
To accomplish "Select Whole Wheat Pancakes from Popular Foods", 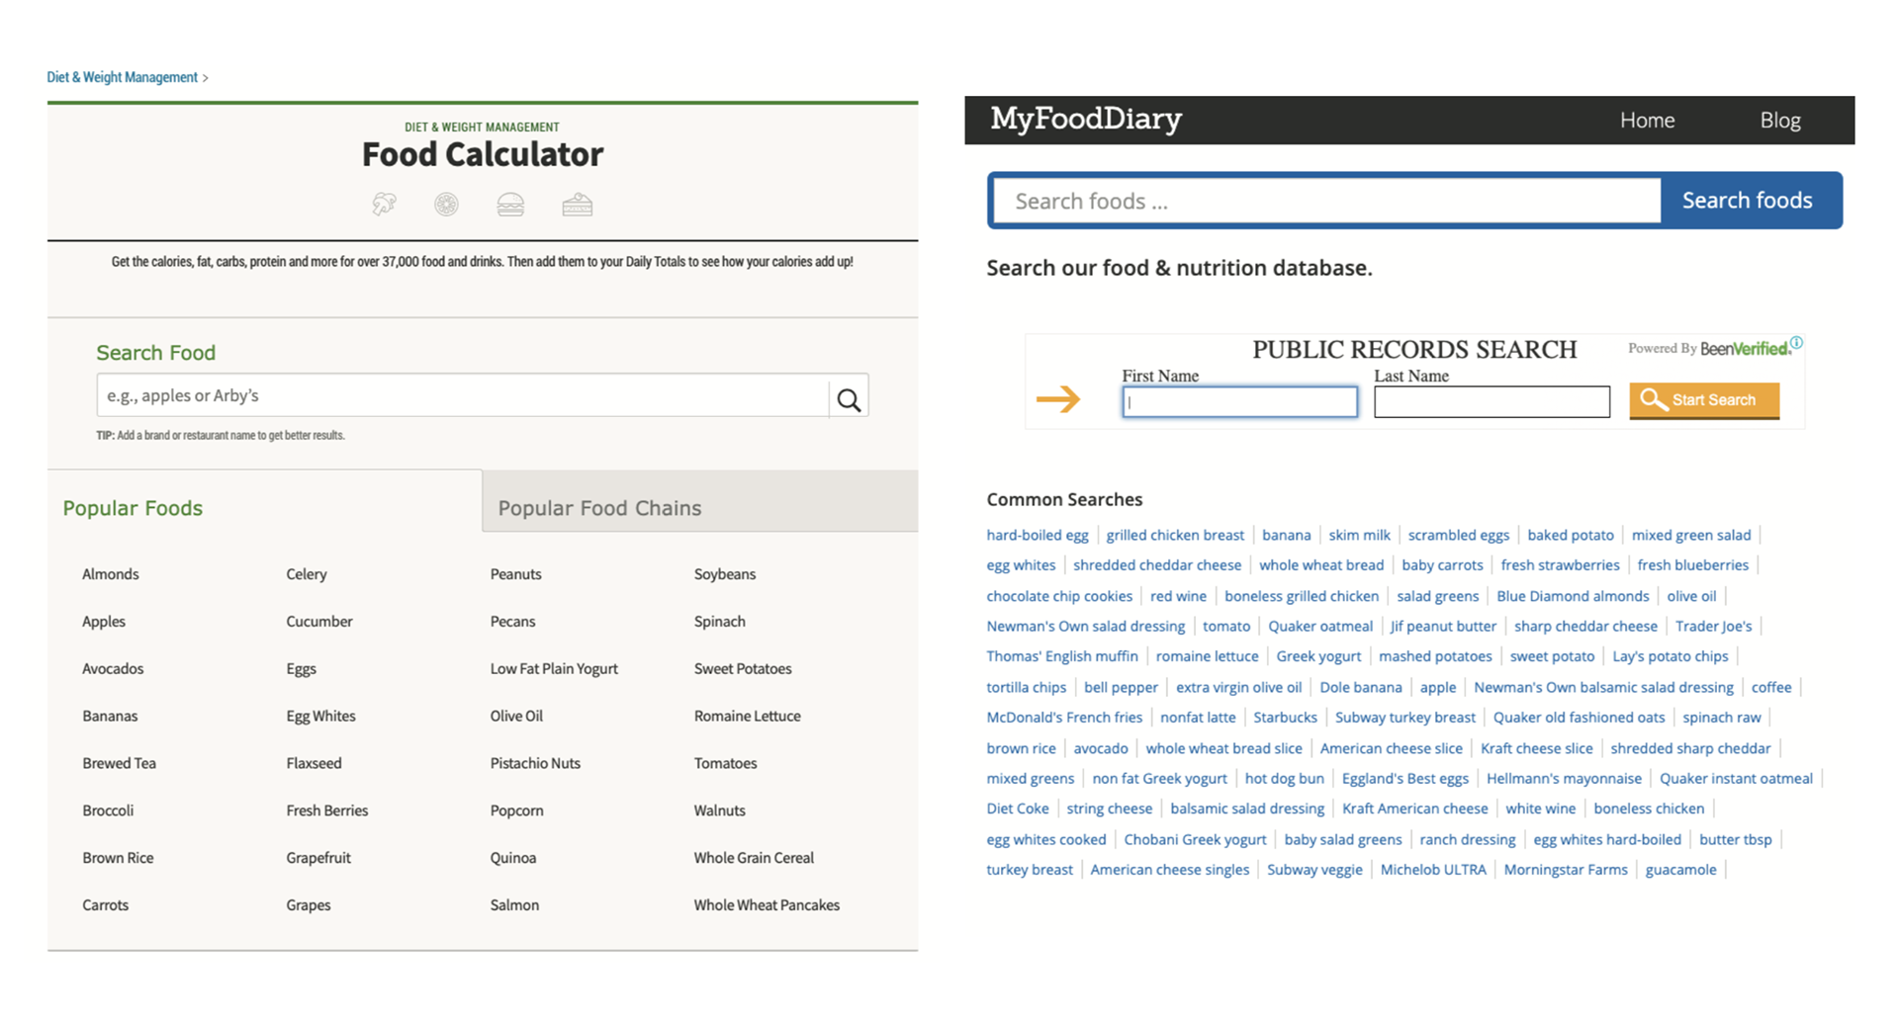I will [767, 905].
